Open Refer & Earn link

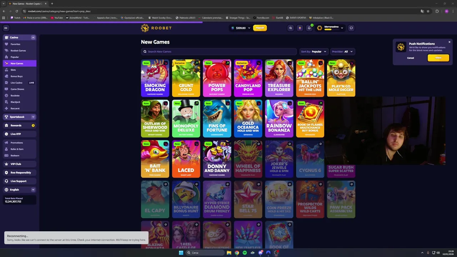20,149
